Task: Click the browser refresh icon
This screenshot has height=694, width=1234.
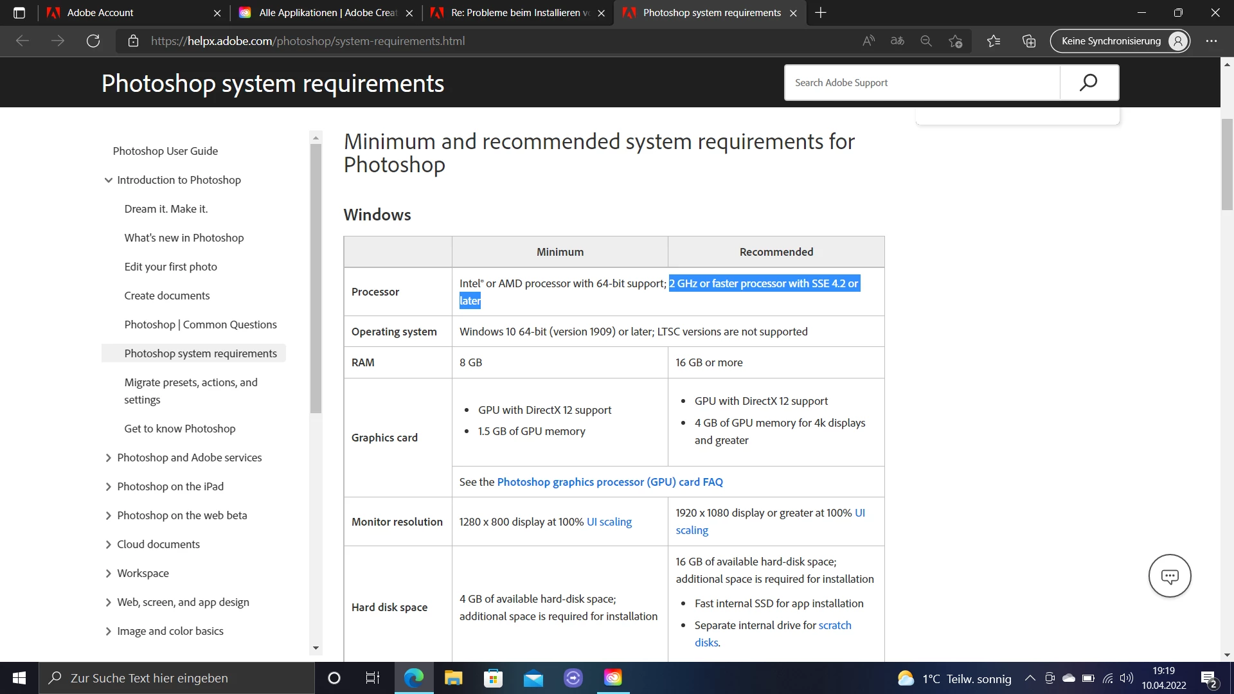Action: coord(93,41)
